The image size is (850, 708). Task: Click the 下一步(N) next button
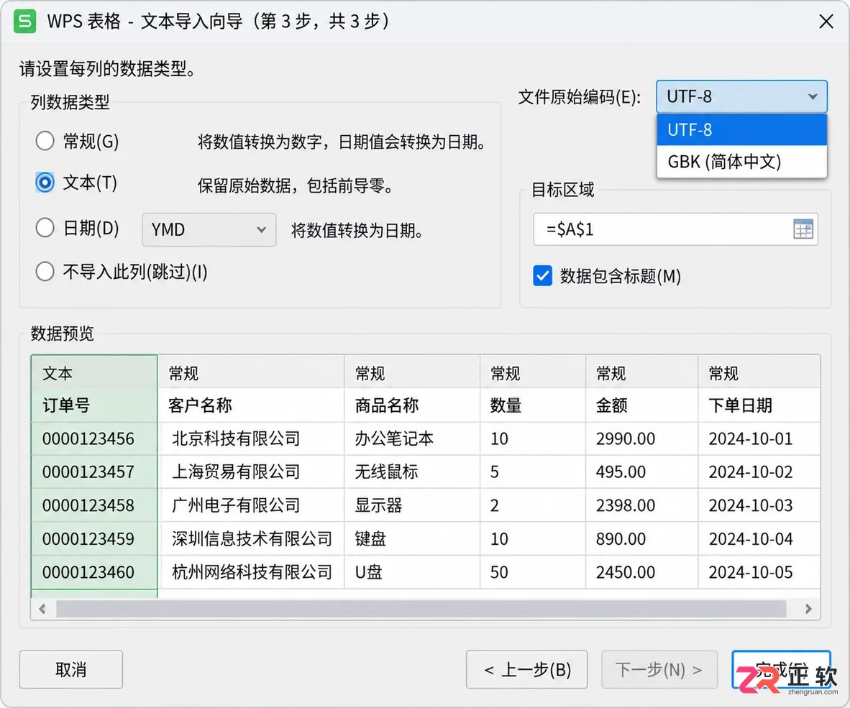659,669
